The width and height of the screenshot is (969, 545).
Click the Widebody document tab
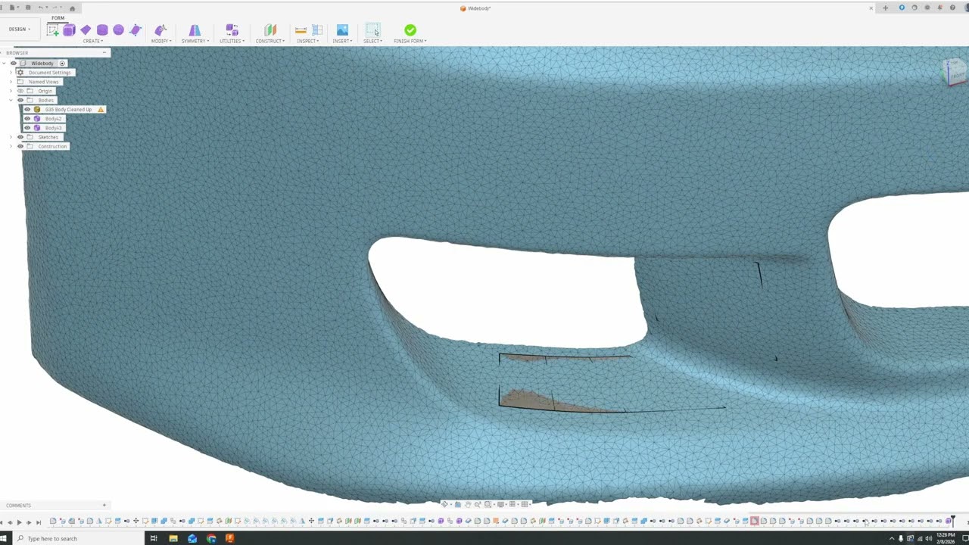[475, 8]
